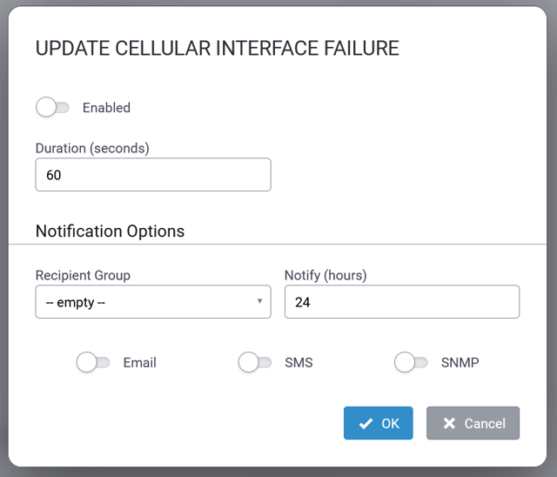Turn on the SMS notification switch
Viewport: 557px width, 477px height.
pos(255,362)
